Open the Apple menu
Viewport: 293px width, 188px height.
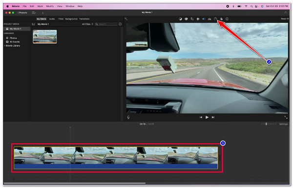(7, 6)
